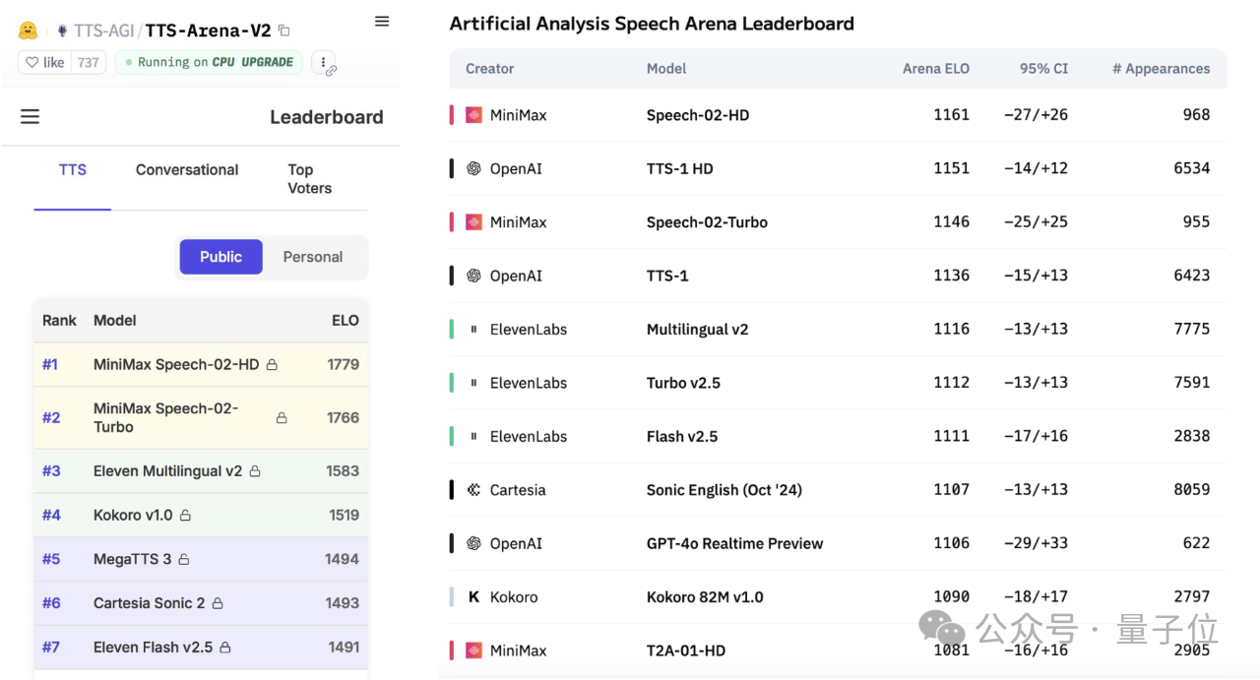Click the lock icon beside MegaTTS 3

(x=184, y=560)
